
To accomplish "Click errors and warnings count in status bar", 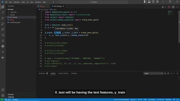I will tap(8, 100).
